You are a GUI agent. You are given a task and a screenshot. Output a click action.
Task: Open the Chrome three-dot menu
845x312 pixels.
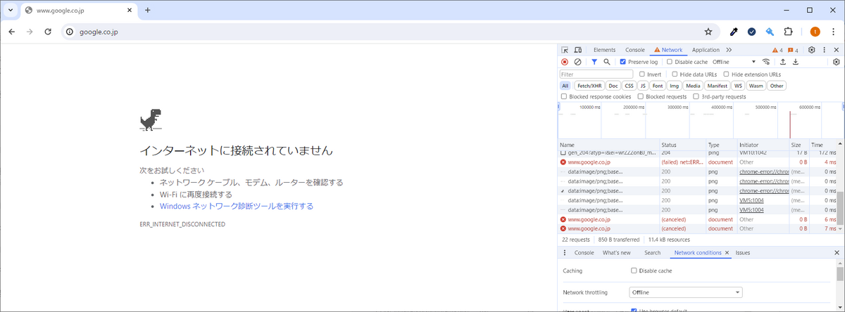(x=833, y=32)
